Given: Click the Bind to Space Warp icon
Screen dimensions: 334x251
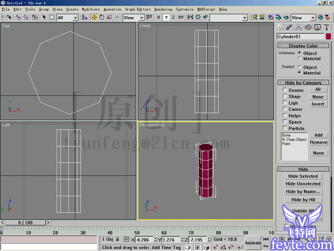Looking at the screenshot, I should click(x=35, y=17).
